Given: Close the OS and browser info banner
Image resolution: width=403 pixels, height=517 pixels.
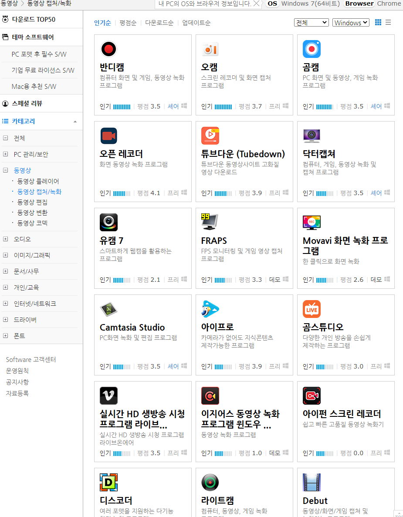Looking at the screenshot, I should [256, 3].
